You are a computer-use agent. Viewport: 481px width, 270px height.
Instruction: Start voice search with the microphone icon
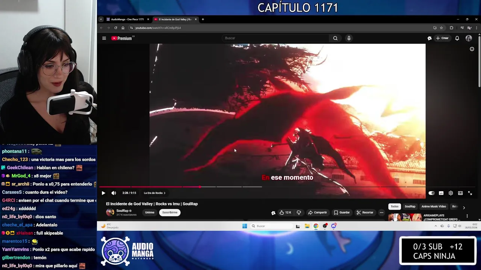(x=349, y=38)
